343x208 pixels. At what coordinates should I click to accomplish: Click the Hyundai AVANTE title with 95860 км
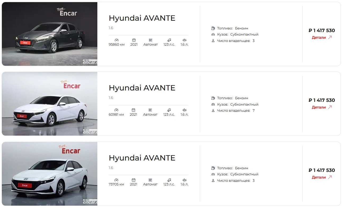click(142, 18)
